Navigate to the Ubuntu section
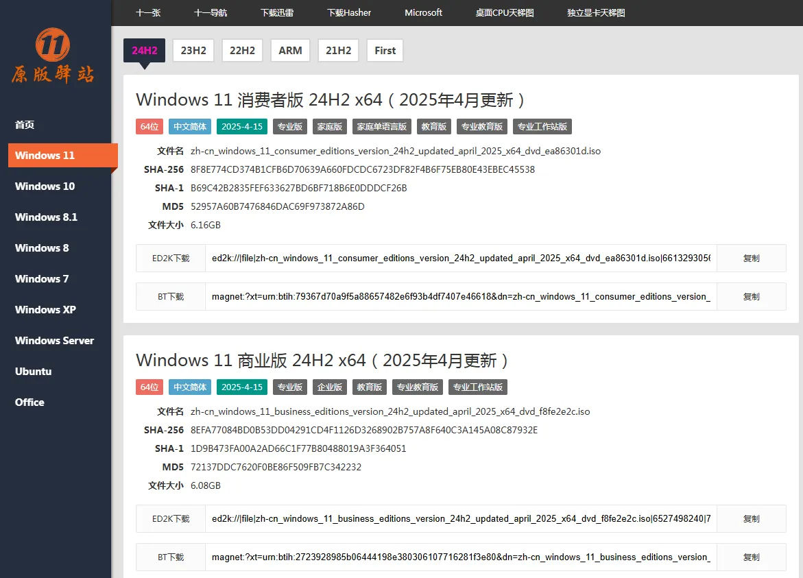Screen dimensions: 803x578 pos(33,371)
